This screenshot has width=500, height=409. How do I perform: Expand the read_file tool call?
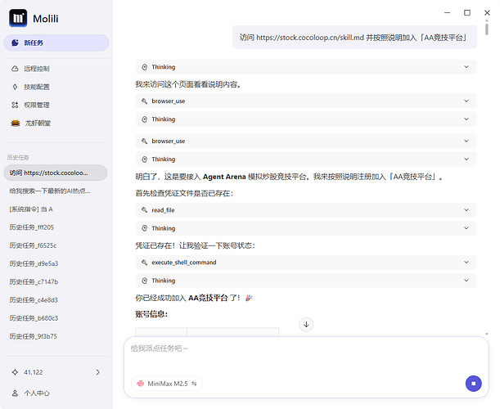[x=305, y=210]
